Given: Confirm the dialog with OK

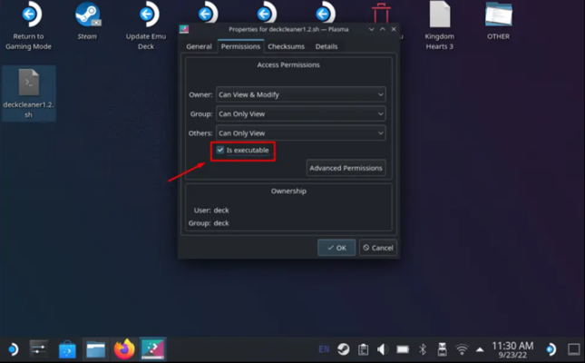Looking at the screenshot, I should point(336,247).
